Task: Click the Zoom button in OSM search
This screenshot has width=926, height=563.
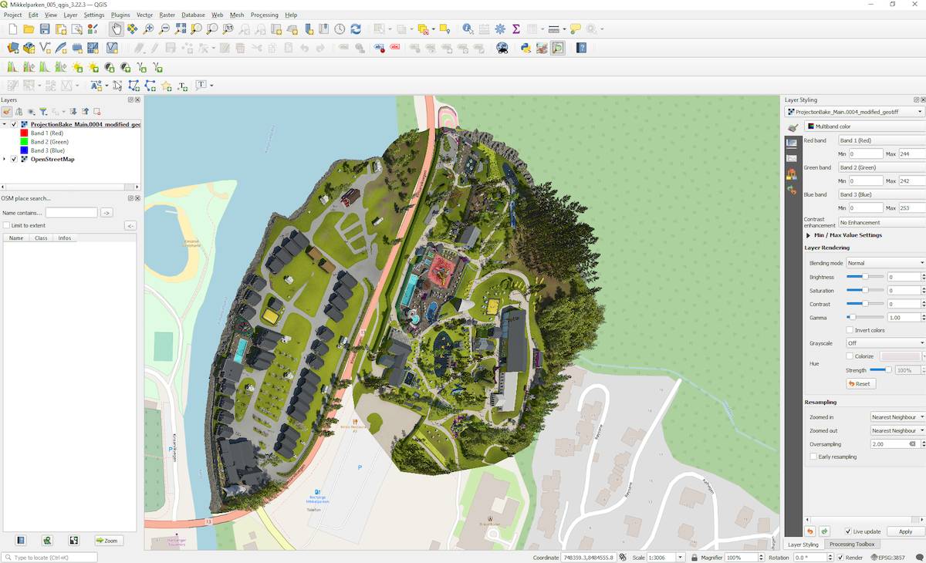Action: [x=107, y=541]
